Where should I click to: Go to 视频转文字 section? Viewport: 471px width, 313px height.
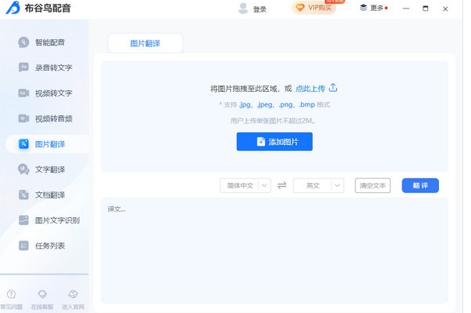pyautogui.click(x=54, y=93)
